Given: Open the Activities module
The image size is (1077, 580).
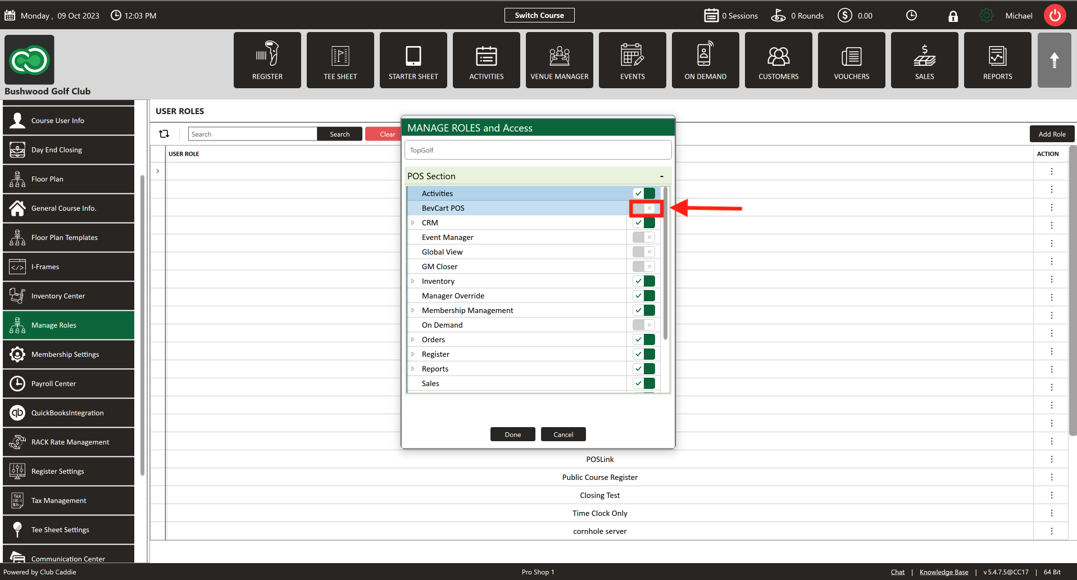Looking at the screenshot, I should tap(487, 60).
